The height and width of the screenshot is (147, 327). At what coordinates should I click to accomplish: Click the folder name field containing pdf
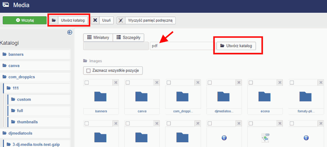point(182,46)
